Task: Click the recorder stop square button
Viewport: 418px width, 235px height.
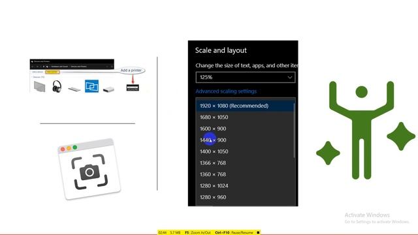Action: click(x=258, y=232)
